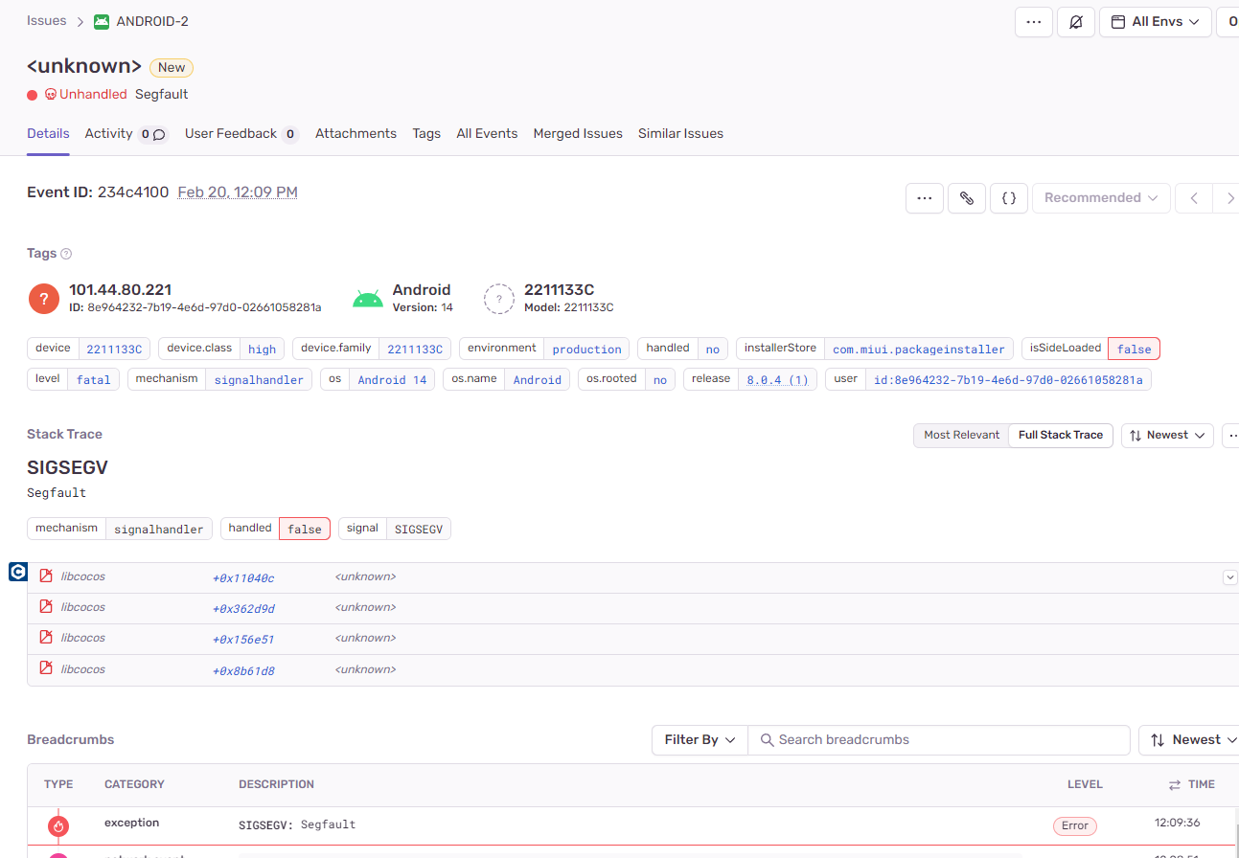Viewport: 1239px width, 858px height.
Task: Select Full Stack Trace view
Action: (x=1061, y=435)
